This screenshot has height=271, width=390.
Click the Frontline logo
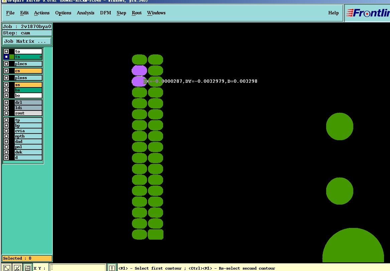click(368, 13)
